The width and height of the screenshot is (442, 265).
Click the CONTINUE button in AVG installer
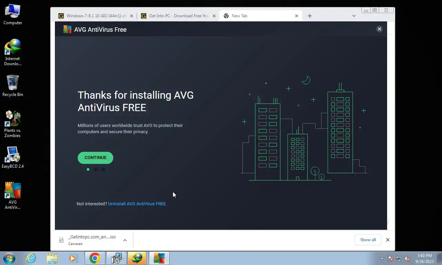pyautogui.click(x=95, y=158)
